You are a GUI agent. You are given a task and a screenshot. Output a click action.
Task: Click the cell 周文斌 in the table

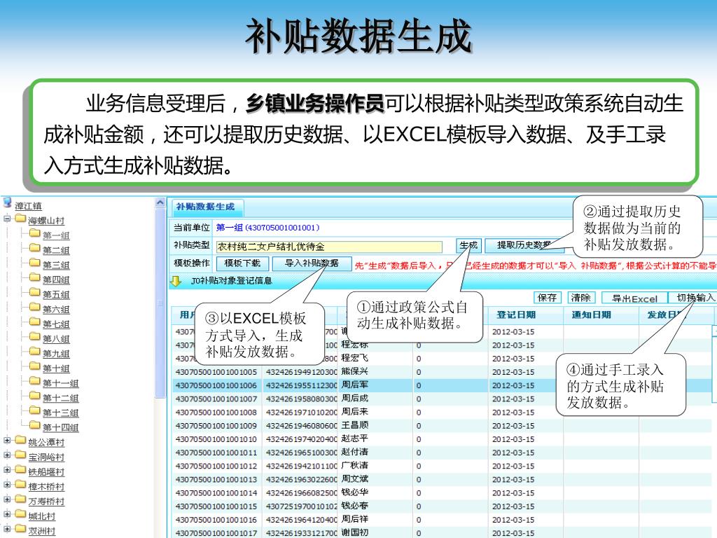point(354,479)
